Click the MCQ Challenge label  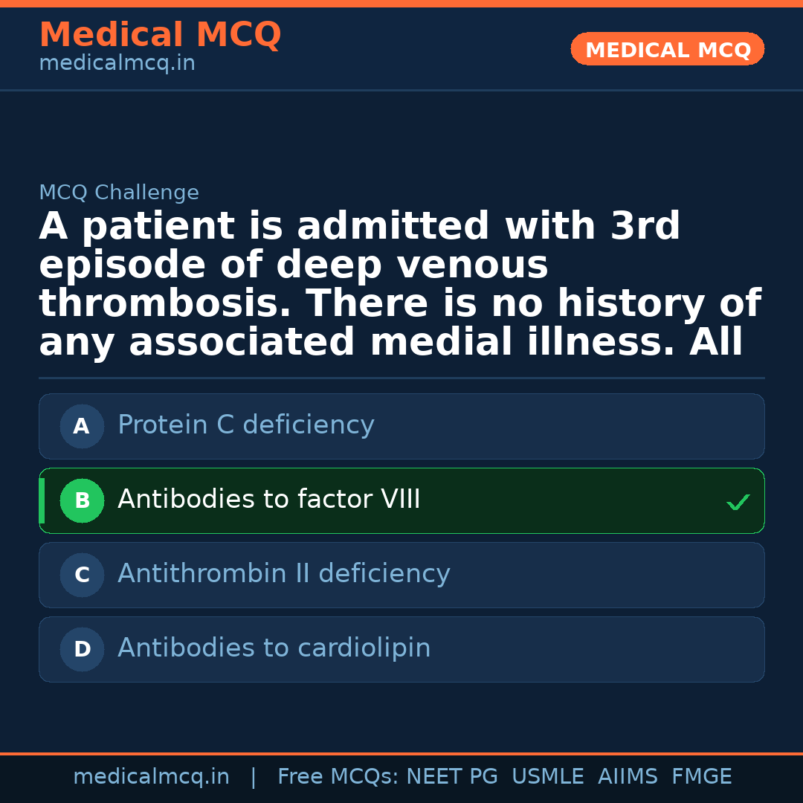click(119, 193)
